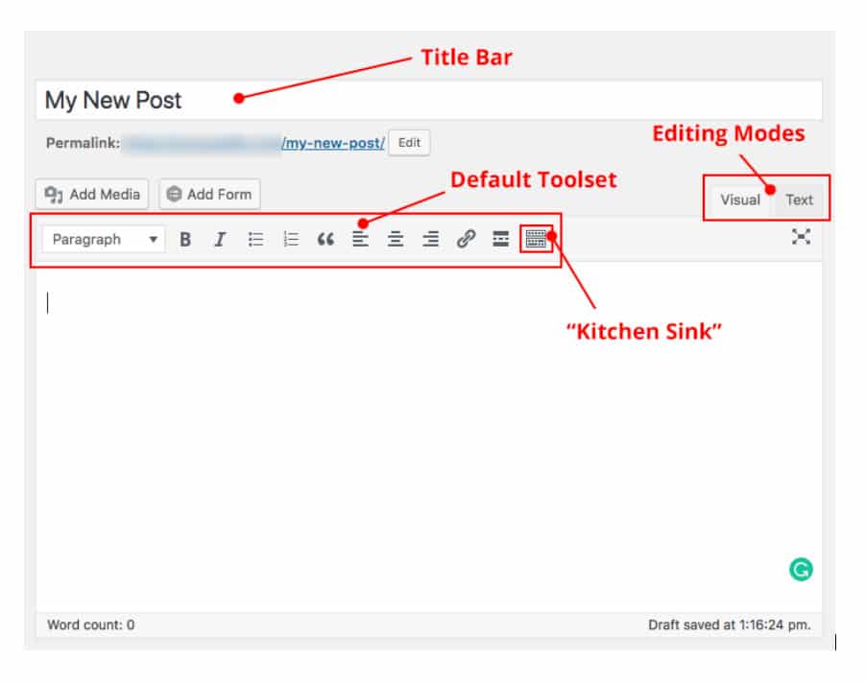Align text right

tap(431, 240)
